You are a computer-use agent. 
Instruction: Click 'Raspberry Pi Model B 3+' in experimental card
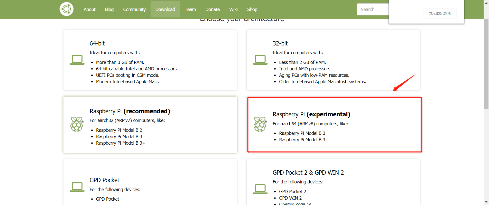tap(304, 140)
